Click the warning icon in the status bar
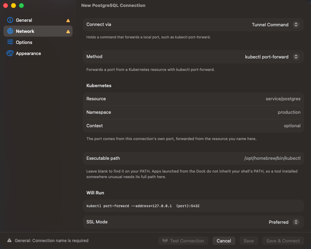The width and height of the screenshot is (311, 249). (9, 240)
